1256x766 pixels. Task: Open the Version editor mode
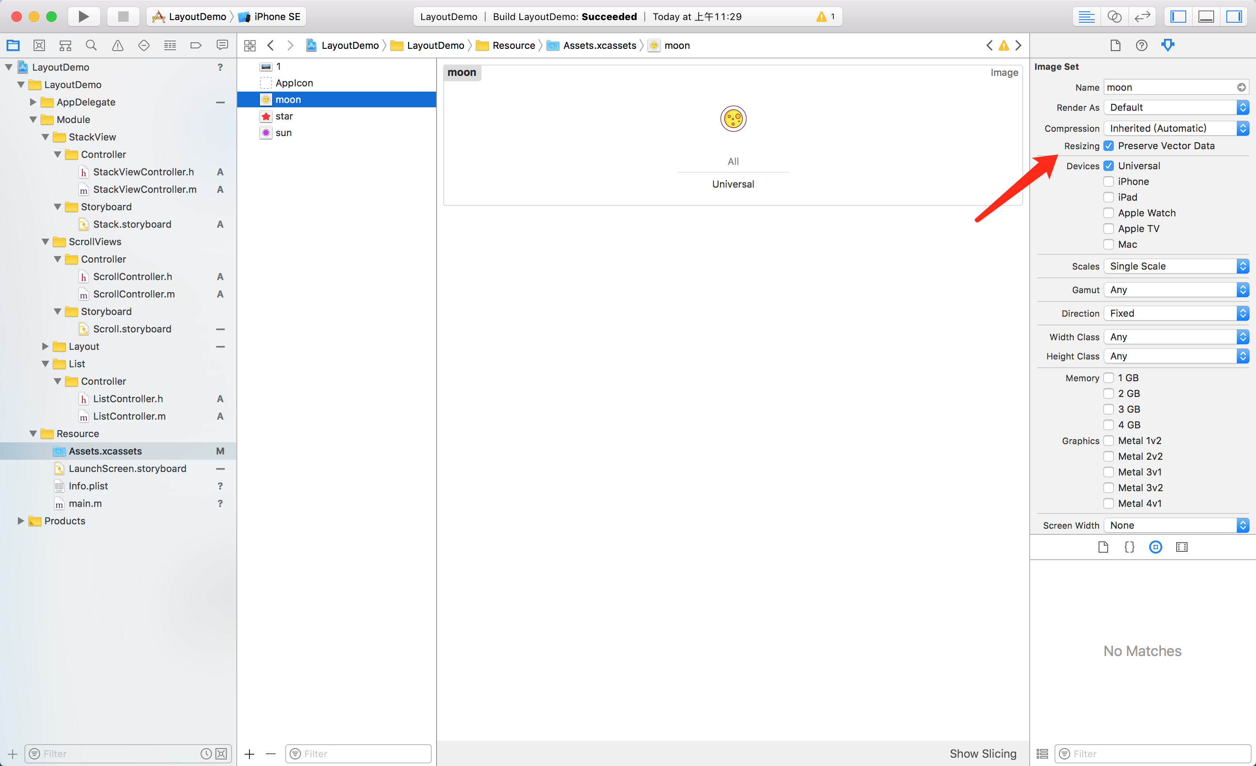1142,16
